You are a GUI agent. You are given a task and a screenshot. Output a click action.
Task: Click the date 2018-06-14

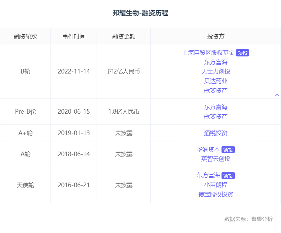click(x=74, y=154)
